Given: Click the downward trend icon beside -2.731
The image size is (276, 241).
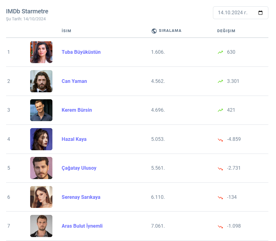Looking at the screenshot, I should tap(220, 168).
